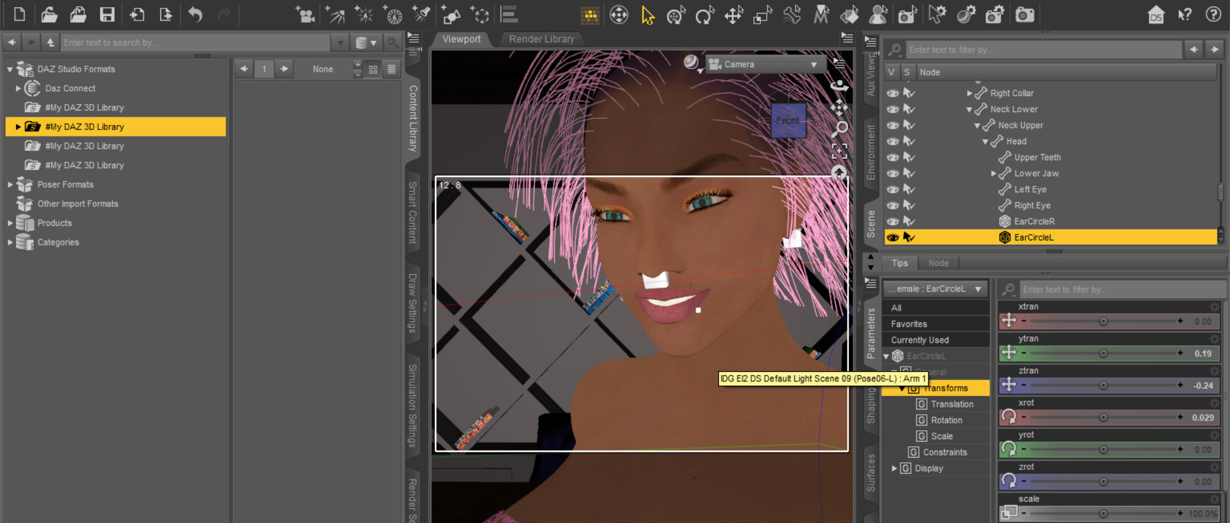
Task: Toggle visibility of the Head node
Action: 892,141
